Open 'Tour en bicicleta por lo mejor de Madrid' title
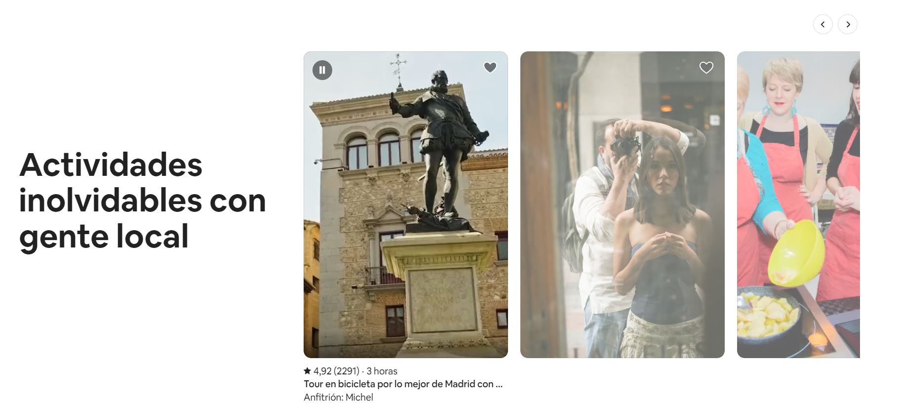The width and height of the screenshot is (899, 407). tap(403, 384)
